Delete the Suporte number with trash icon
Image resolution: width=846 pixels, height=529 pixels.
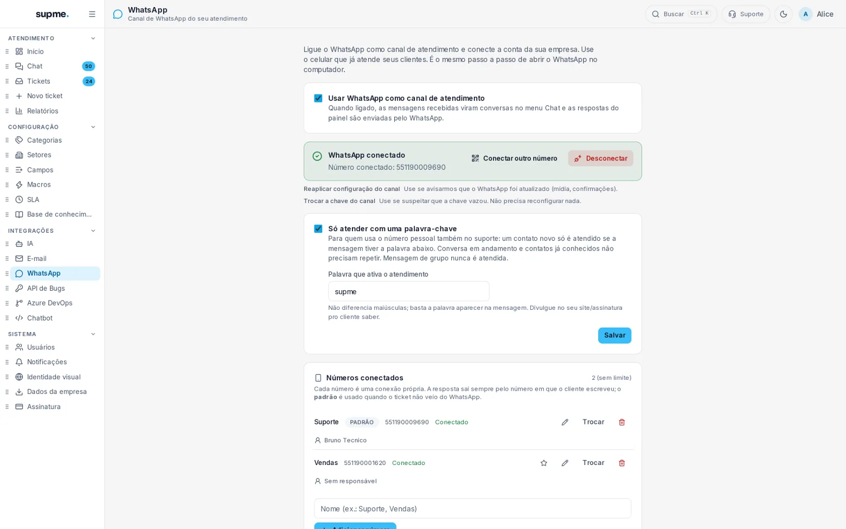pos(622,422)
